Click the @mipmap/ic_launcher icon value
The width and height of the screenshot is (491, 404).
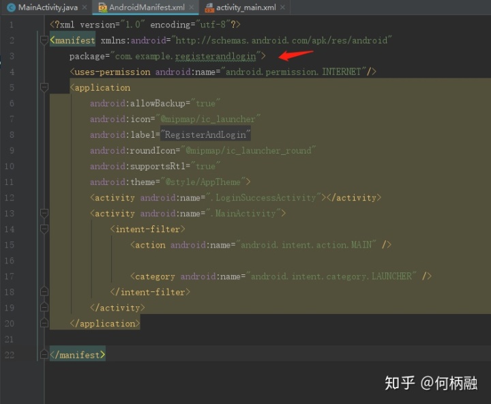pyautogui.click(x=208, y=119)
